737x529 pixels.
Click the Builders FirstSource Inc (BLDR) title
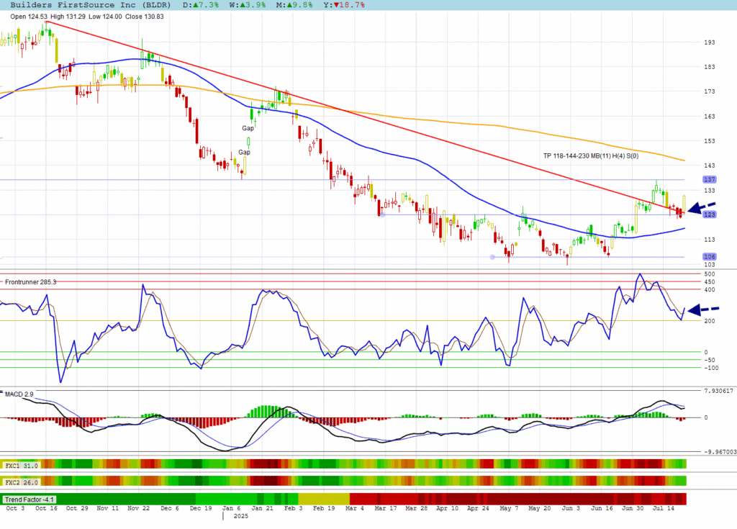click(x=90, y=5)
